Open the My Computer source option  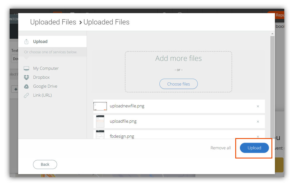46,68
